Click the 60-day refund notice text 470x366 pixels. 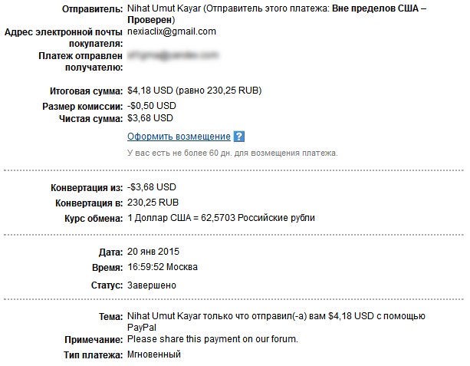(232, 153)
